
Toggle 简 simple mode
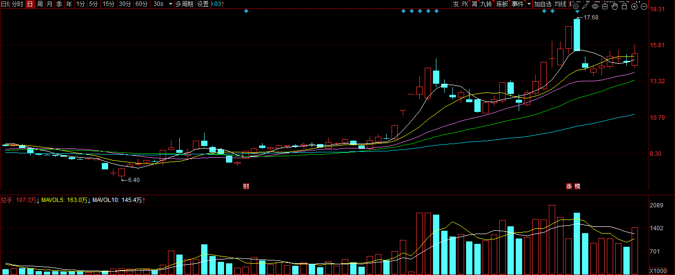tap(474, 4)
